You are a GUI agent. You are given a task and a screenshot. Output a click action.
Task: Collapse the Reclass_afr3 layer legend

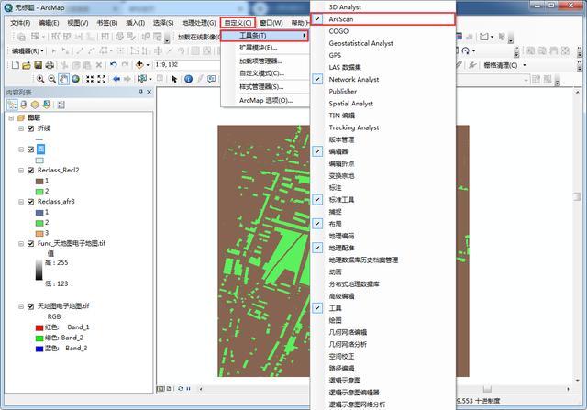pyautogui.click(x=21, y=202)
